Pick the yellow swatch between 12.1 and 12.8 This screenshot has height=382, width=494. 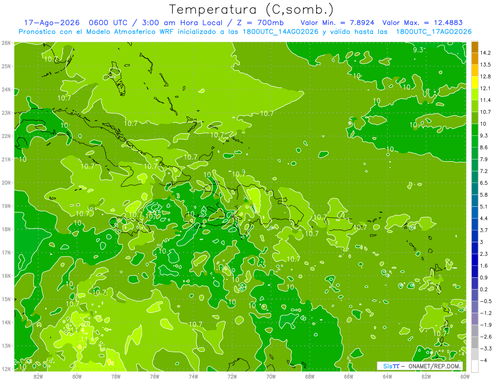click(475, 82)
